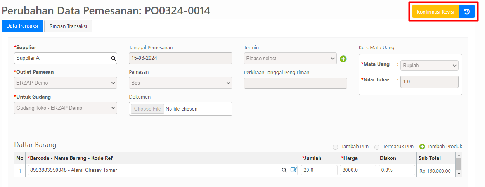Click the blue edit icon in row 1
This screenshot has width=485, height=187.
pyautogui.click(x=294, y=170)
